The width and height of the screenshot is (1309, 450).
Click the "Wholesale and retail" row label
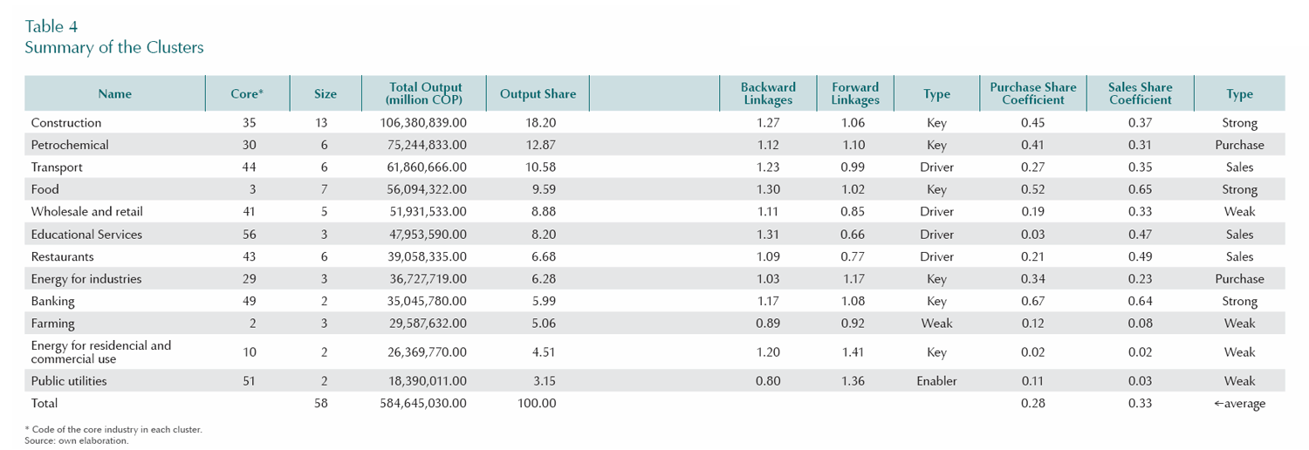(x=86, y=212)
